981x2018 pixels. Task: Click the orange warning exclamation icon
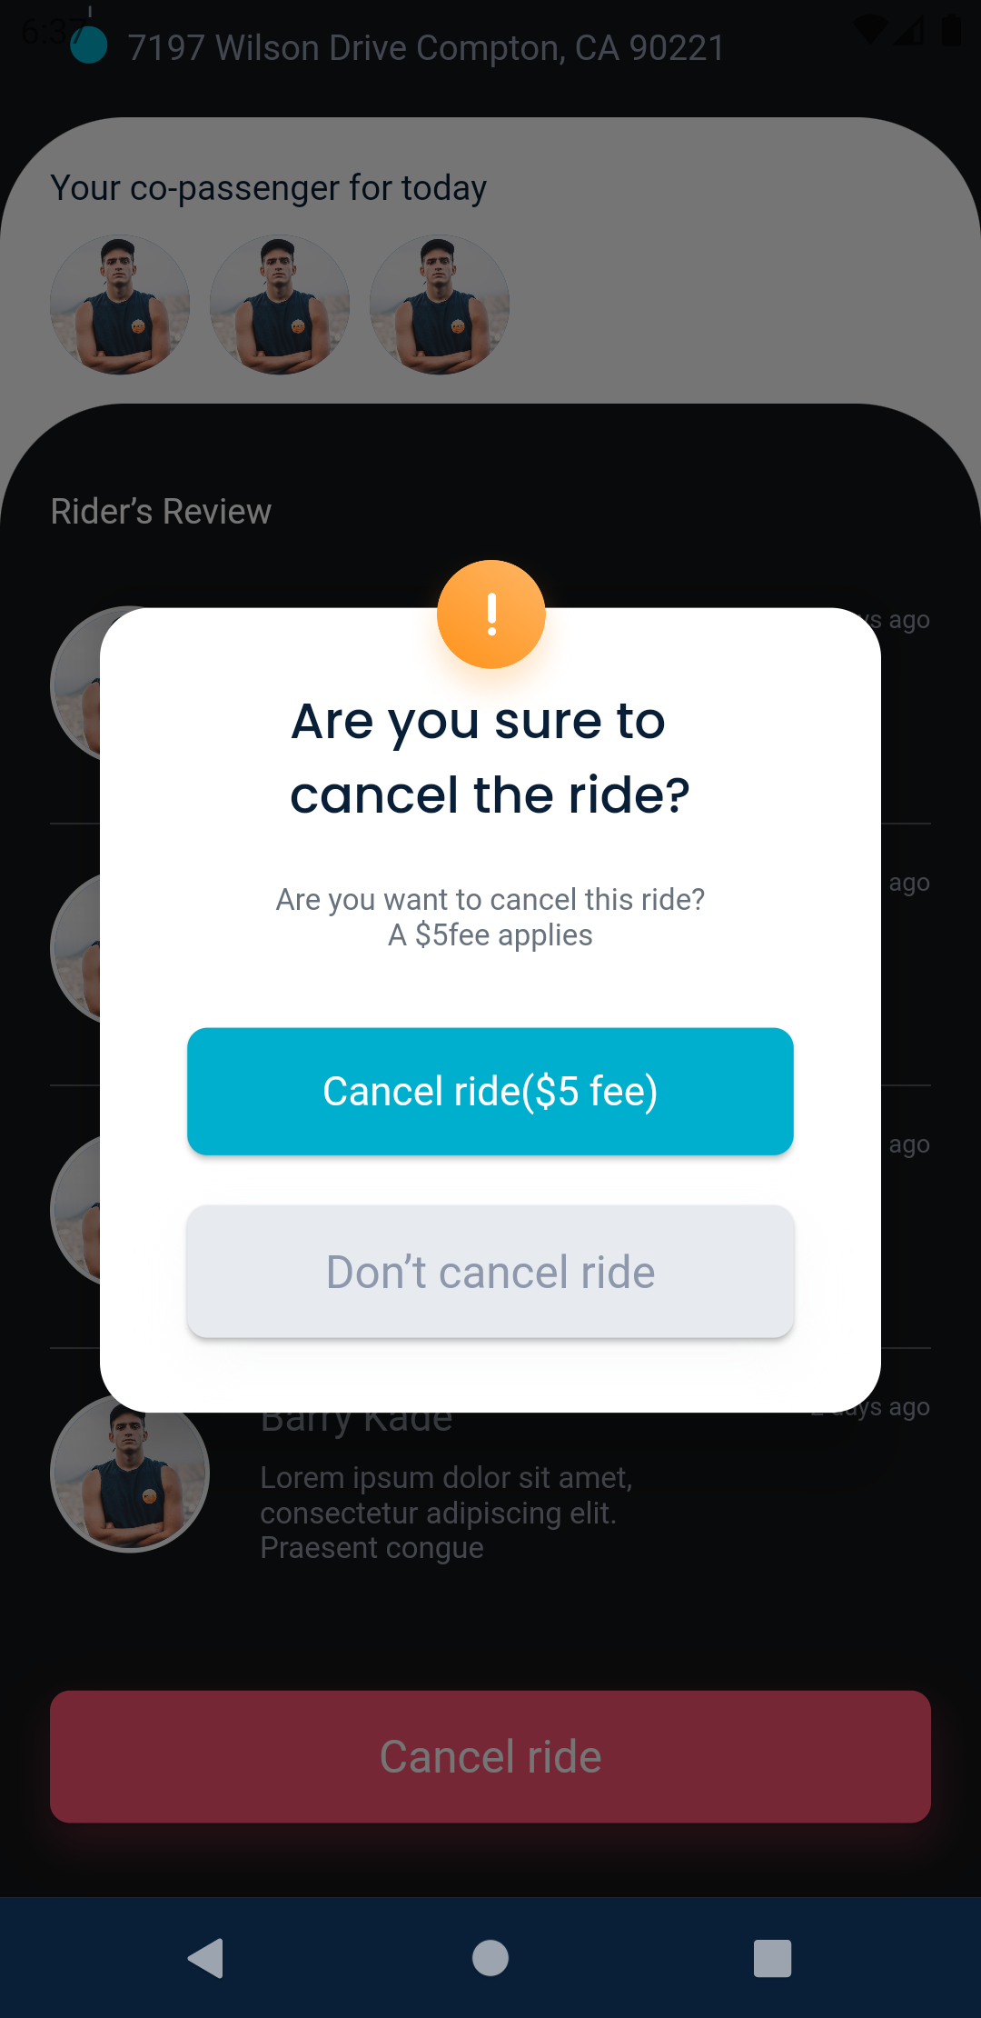(x=490, y=613)
